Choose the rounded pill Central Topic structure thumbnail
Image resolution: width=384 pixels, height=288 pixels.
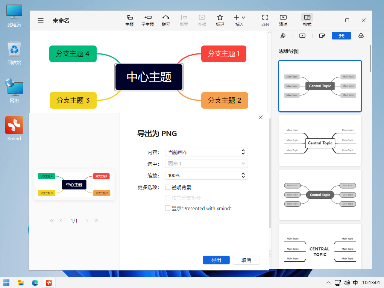click(320, 195)
